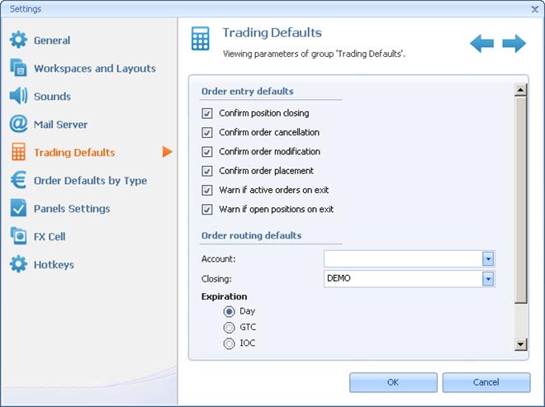Disable Warn if active orders on exit

(207, 190)
